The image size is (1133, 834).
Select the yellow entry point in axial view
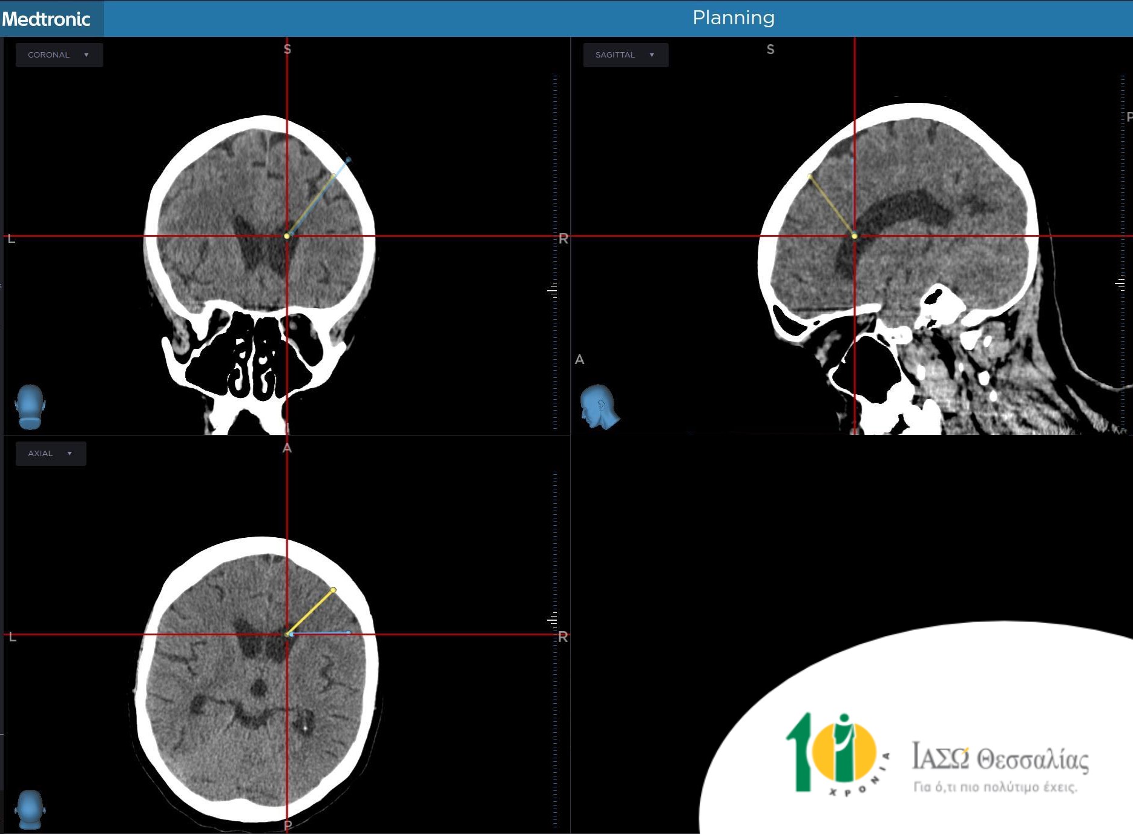[x=333, y=589]
